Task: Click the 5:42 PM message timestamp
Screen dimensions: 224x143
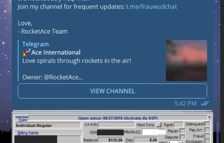Action: pos(185,103)
